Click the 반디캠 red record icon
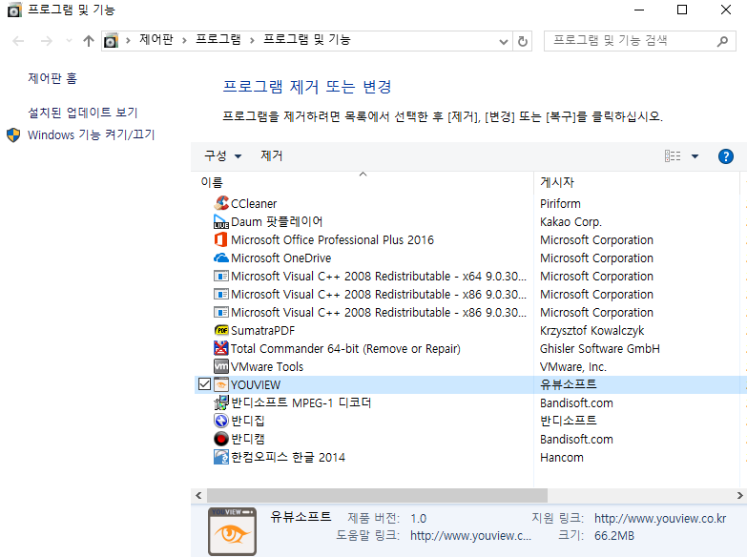Image resolution: width=747 pixels, height=557 pixels. tap(221, 439)
